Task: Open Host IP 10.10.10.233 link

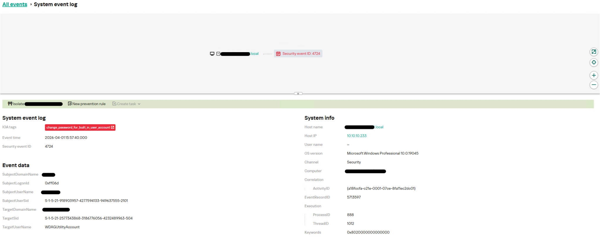Action: coord(357,136)
